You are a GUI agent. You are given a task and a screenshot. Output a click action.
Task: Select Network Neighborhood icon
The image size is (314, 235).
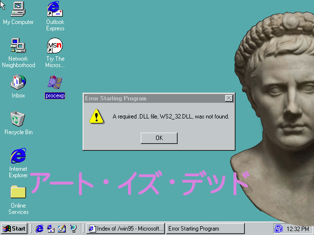(18, 46)
